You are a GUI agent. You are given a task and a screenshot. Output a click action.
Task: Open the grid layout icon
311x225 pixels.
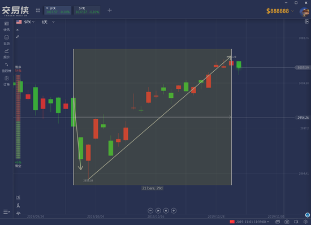point(38,11)
